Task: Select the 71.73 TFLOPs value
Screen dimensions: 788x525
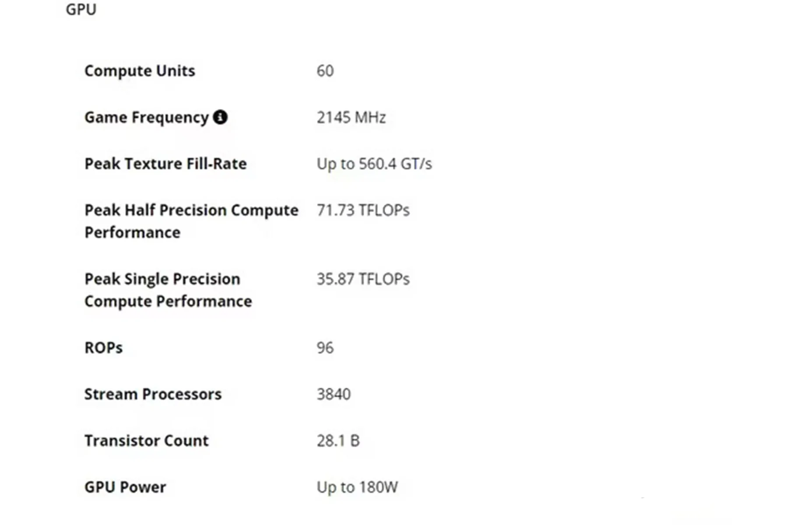Action: click(363, 210)
